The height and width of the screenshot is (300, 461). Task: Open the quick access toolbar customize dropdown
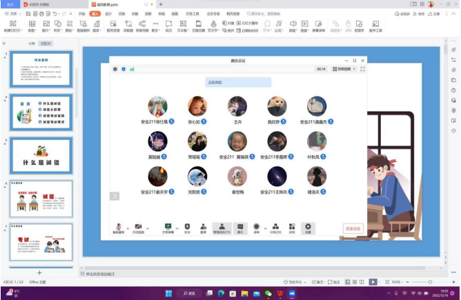click(70, 14)
